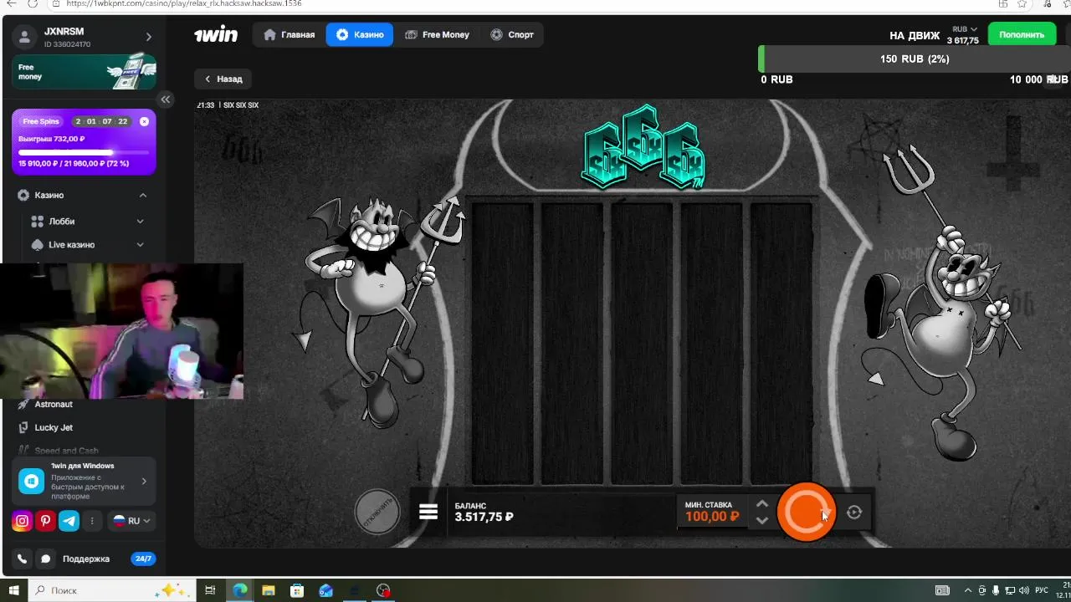Image resolution: width=1071 pixels, height=602 pixels.
Task: Increase bet with up arrow
Action: pyautogui.click(x=761, y=504)
